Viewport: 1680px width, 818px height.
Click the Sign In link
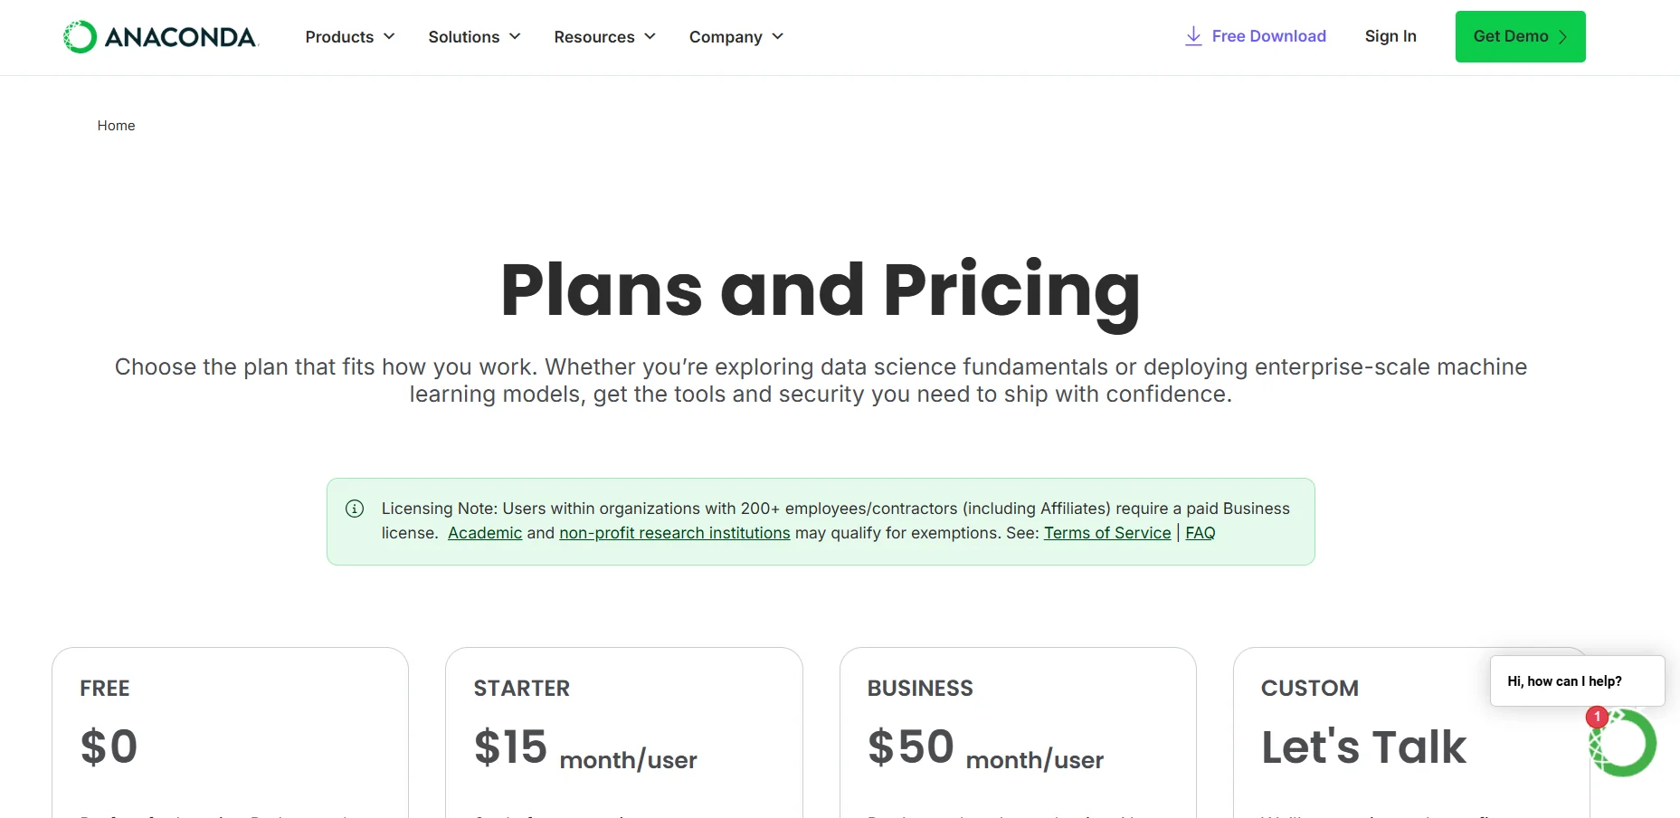click(1391, 36)
